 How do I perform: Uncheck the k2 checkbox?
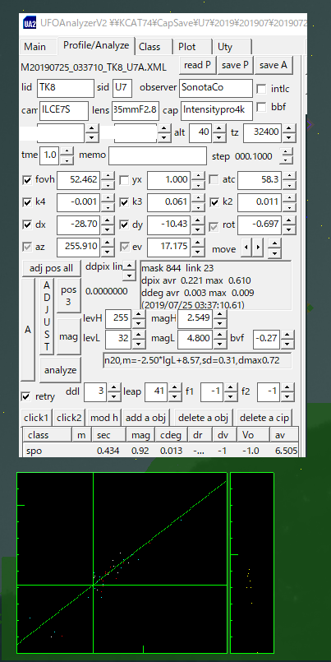coord(214,202)
